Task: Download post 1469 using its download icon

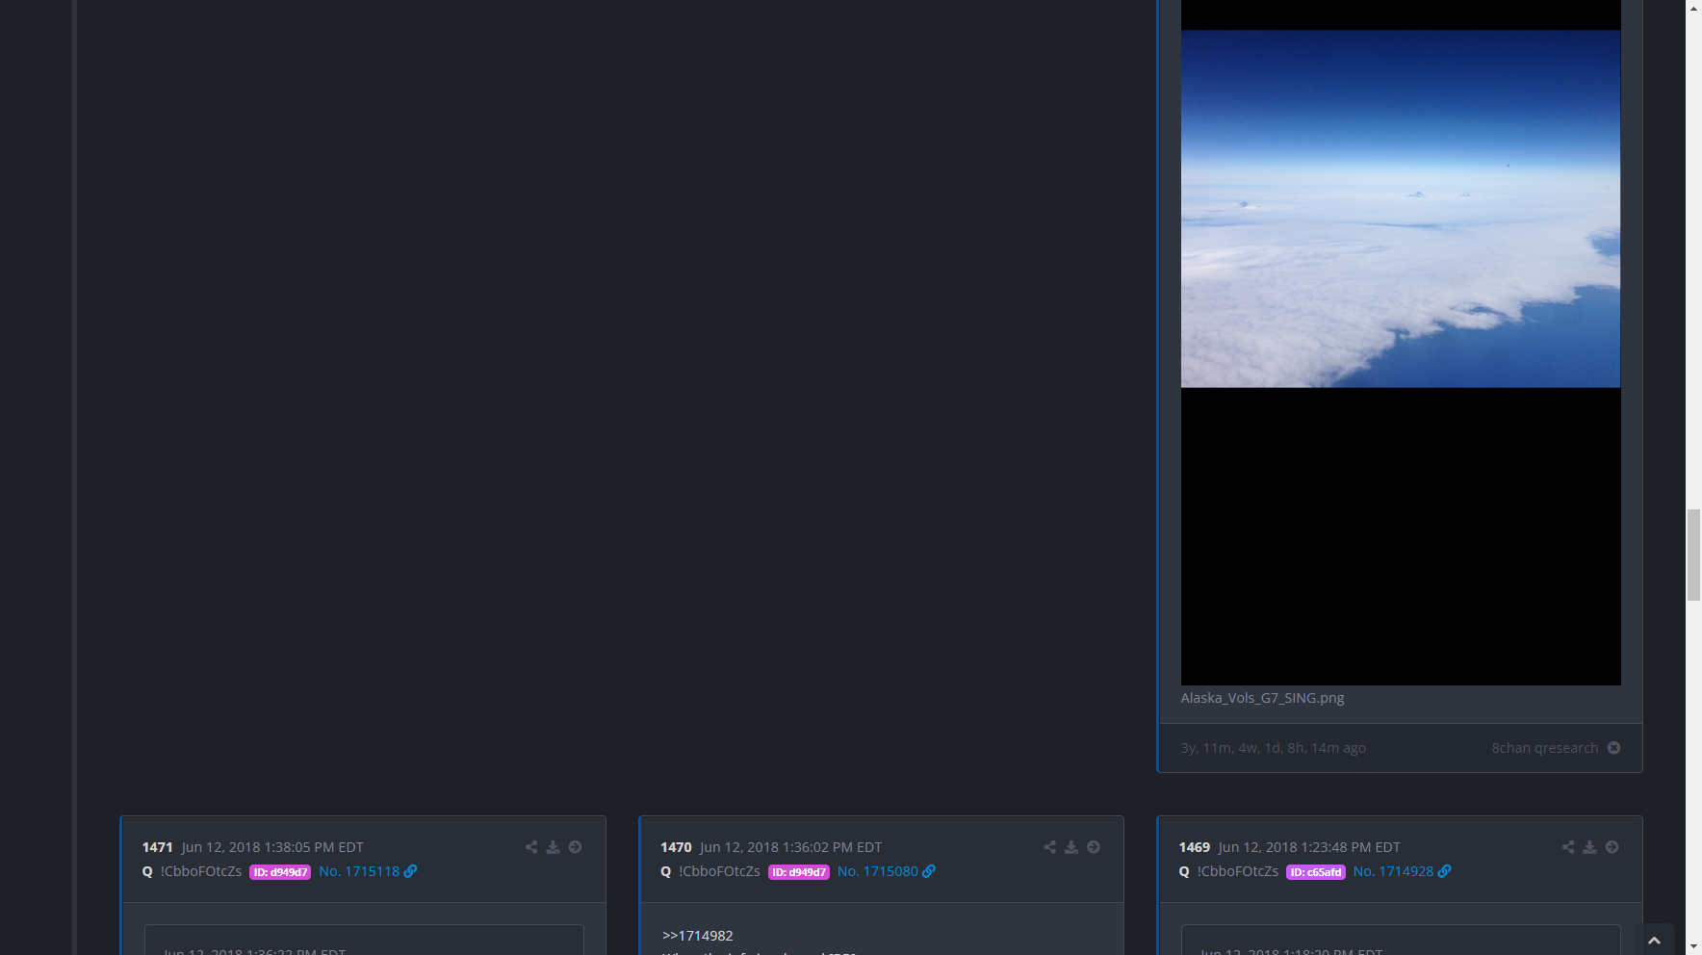Action: 1589,847
